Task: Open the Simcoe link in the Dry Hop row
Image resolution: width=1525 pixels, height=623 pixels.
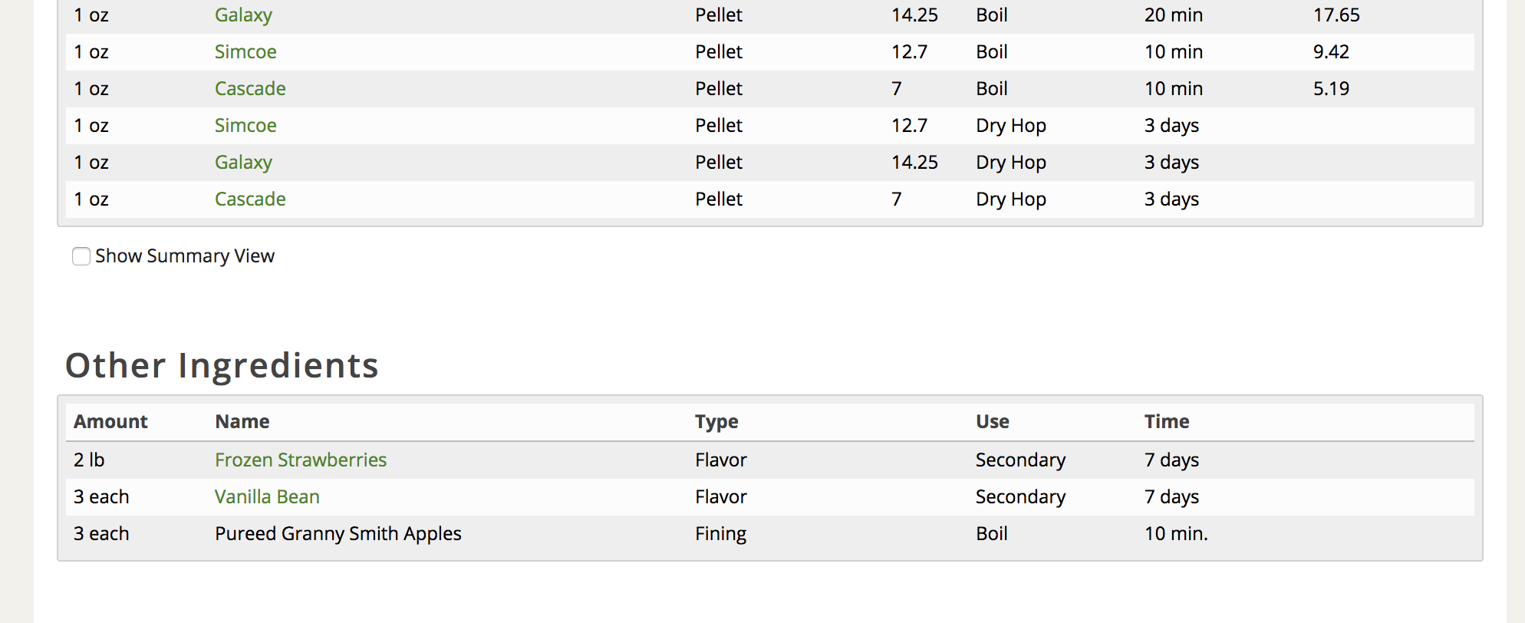Action: [245, 126]
